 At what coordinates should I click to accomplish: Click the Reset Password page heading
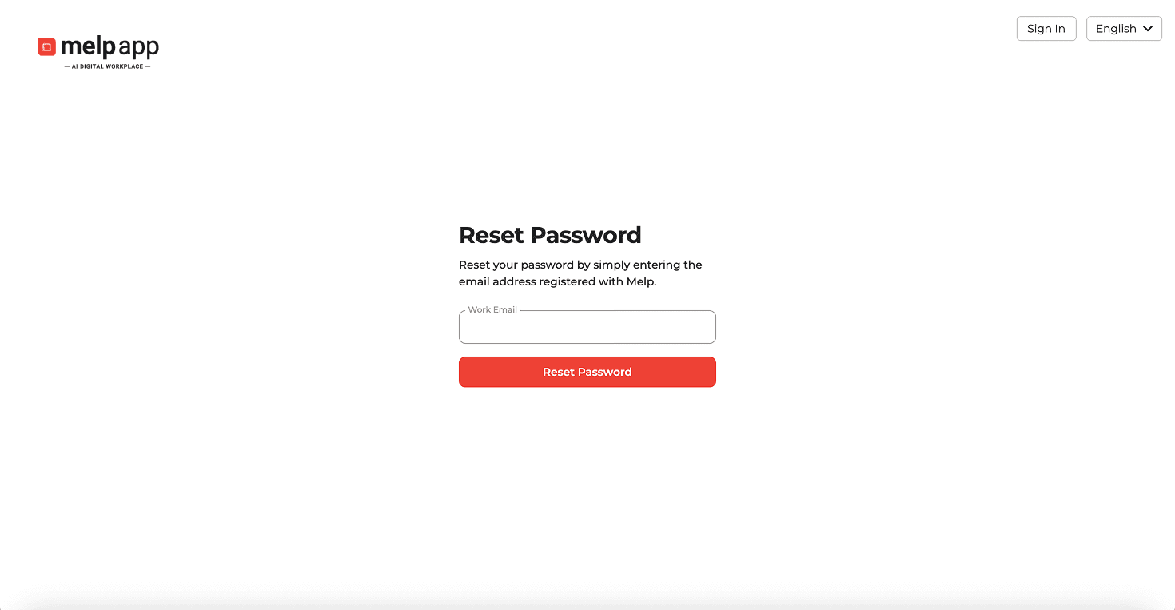coord(550,235)
